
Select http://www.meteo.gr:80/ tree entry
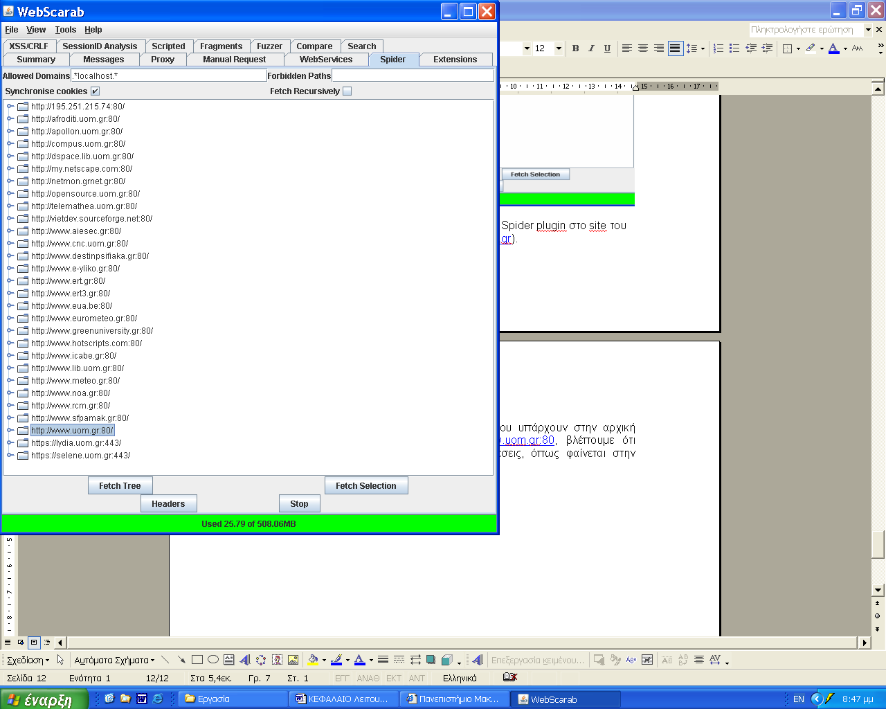click(75, 381)
